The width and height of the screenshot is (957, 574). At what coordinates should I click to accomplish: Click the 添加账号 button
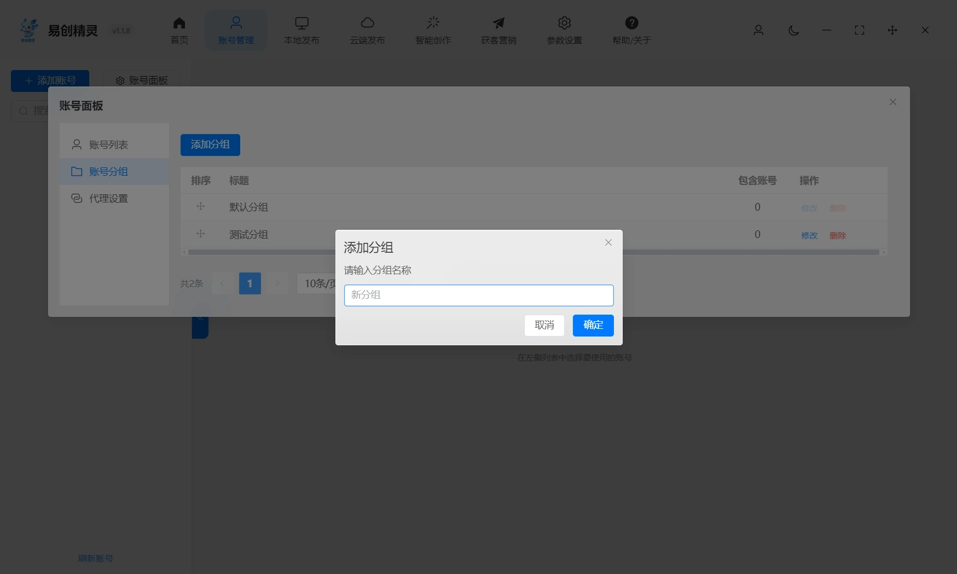coord(50,80)
